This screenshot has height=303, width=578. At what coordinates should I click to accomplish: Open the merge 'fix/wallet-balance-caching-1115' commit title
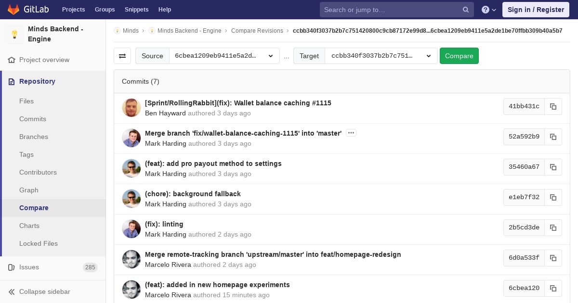point(243,133)
